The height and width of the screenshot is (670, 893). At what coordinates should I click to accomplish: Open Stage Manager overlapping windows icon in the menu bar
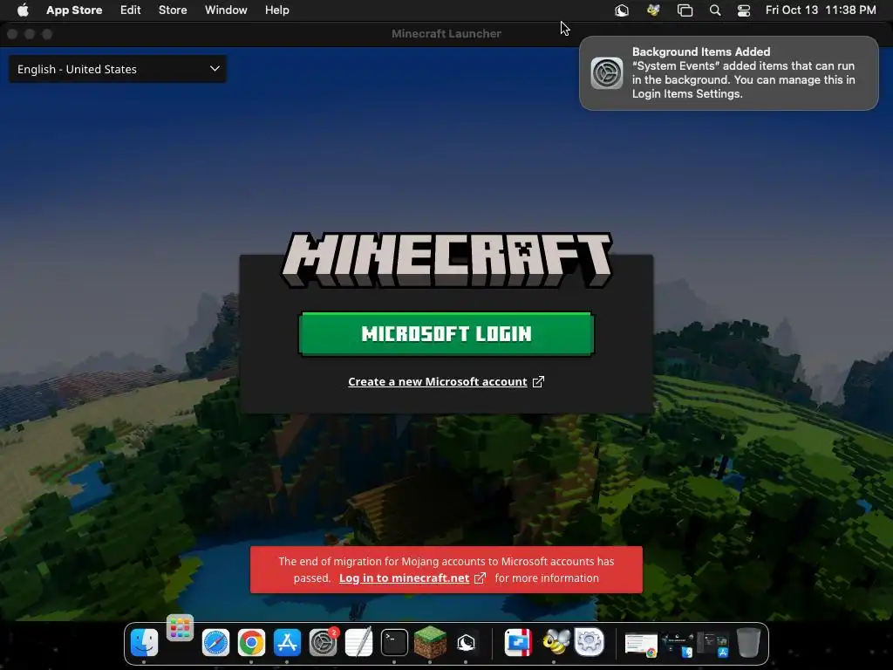685,10
